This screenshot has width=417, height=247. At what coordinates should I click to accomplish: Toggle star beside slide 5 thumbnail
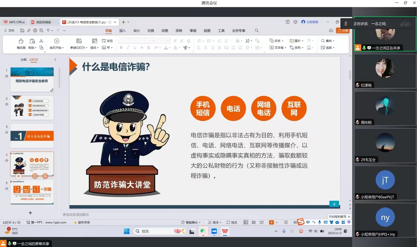[7, 188]
